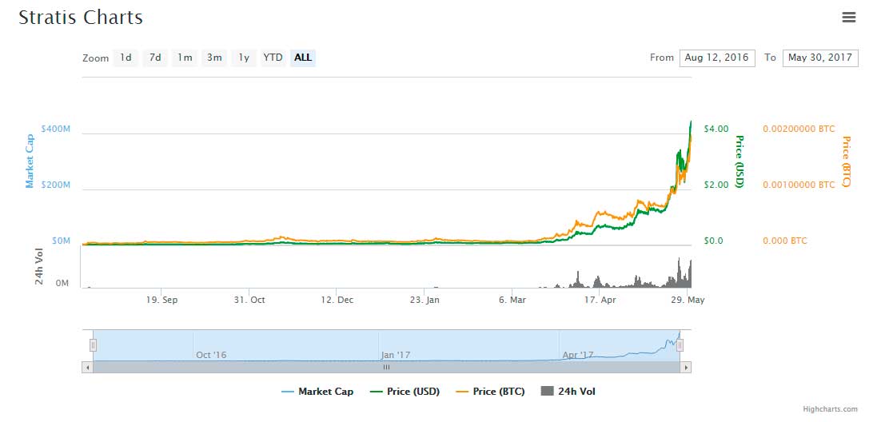This screenshot has height=422, width=877.
Task: Click the Apr '17 navigator label
Action: click(x=578, y=355)
